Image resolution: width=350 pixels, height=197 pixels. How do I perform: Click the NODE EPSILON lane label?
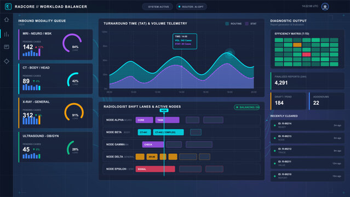click(x=116, y=169)
